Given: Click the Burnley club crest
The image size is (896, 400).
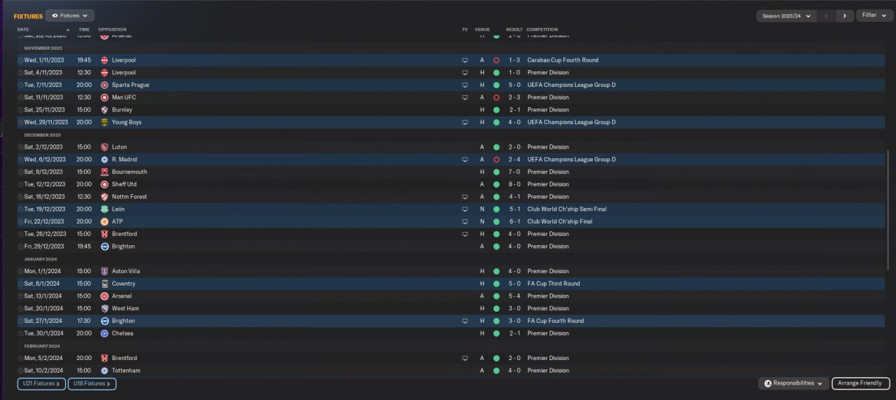Looking at the screenshot, I should click(x=104, y=110).
